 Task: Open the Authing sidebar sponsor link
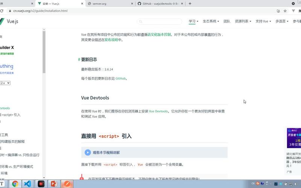pos(7,68)
